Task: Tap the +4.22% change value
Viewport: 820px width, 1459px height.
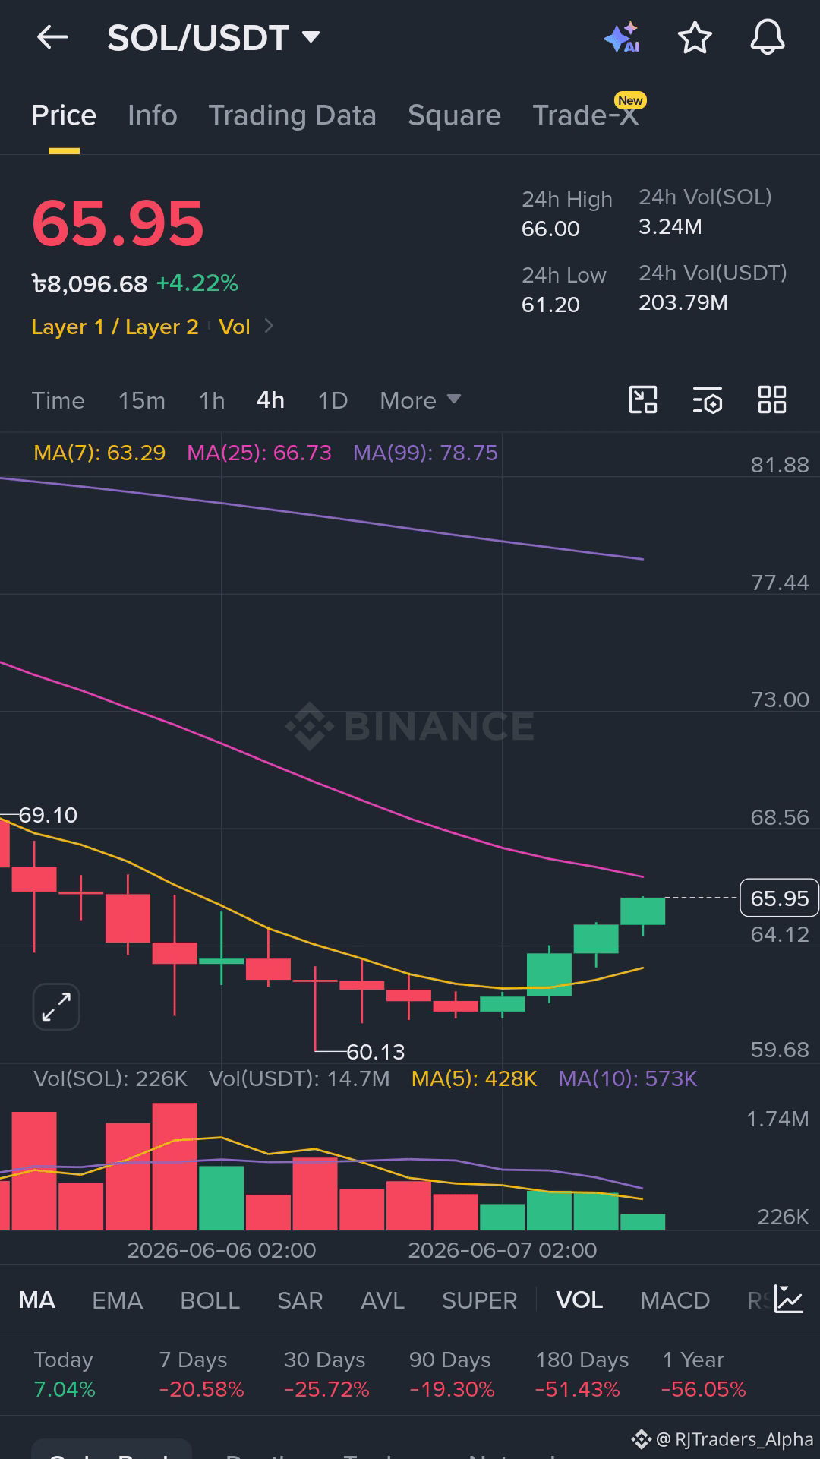Action: (x=197, y=283)
